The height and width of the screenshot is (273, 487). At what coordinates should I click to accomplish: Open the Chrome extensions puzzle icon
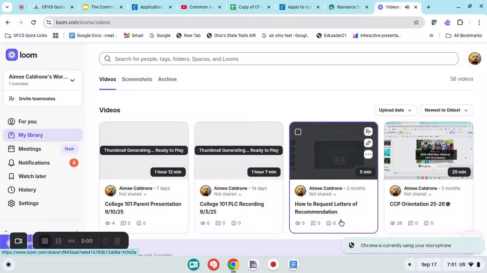[460, 22]
